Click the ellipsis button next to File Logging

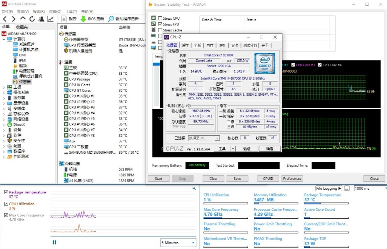(x=347, y=189)
